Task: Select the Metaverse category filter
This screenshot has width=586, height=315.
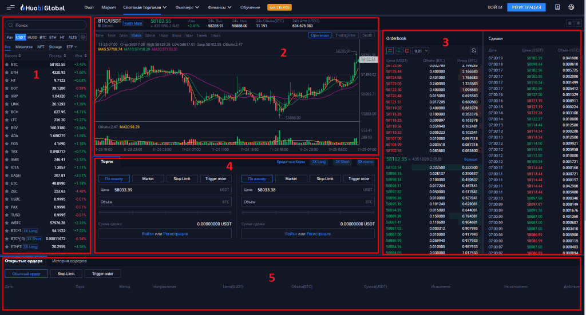Action: [x=24, y=47]
